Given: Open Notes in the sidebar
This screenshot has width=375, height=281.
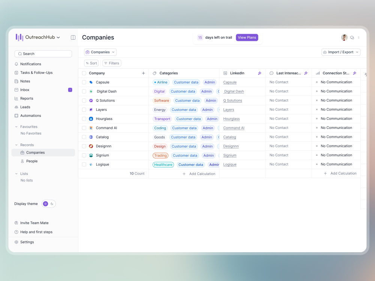Looking at the screenshot, I should click(22, 81).
